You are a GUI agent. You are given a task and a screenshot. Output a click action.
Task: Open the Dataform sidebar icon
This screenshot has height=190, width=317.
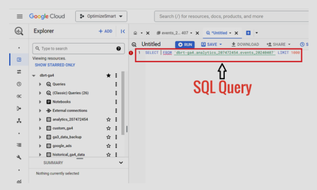tap(19, 108)
